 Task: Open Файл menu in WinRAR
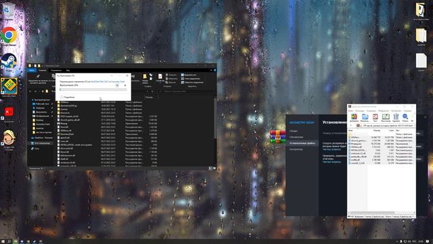(x=350, y=110)
